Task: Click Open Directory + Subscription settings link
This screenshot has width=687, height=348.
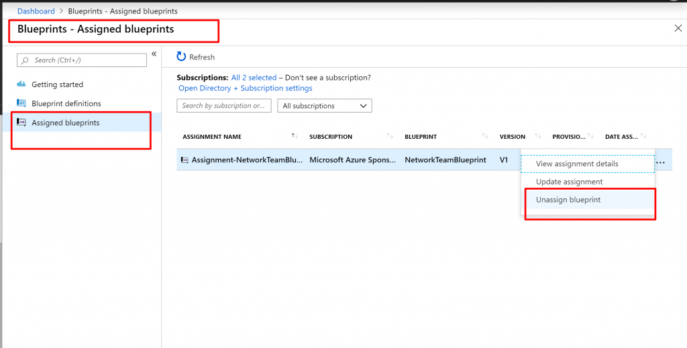Action: click(x=245, y=88)
